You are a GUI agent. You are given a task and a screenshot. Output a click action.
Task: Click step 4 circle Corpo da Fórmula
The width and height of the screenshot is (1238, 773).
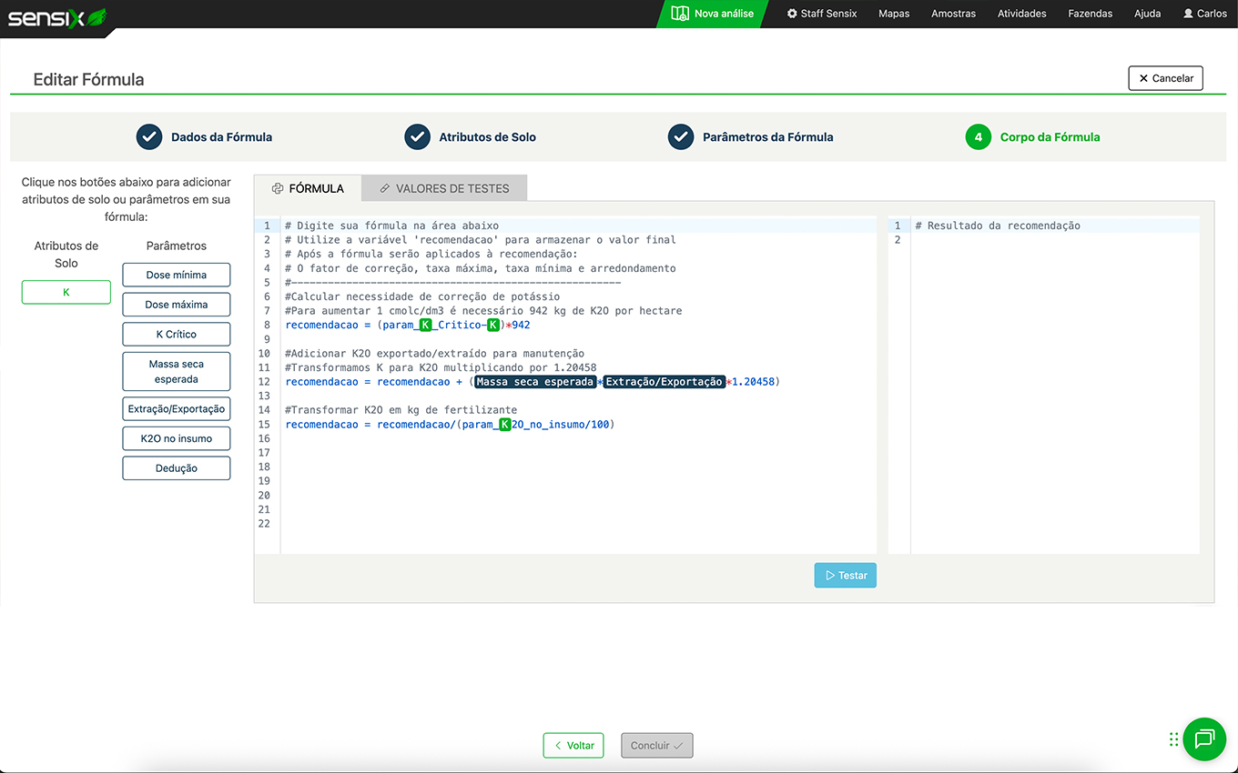(978, 137)
